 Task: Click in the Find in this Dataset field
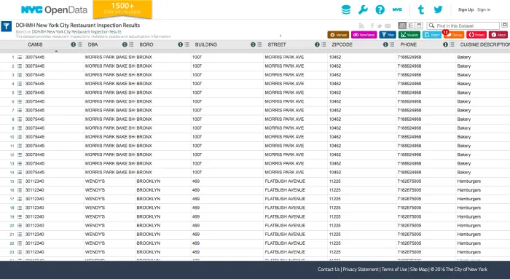tap(463, 25)
